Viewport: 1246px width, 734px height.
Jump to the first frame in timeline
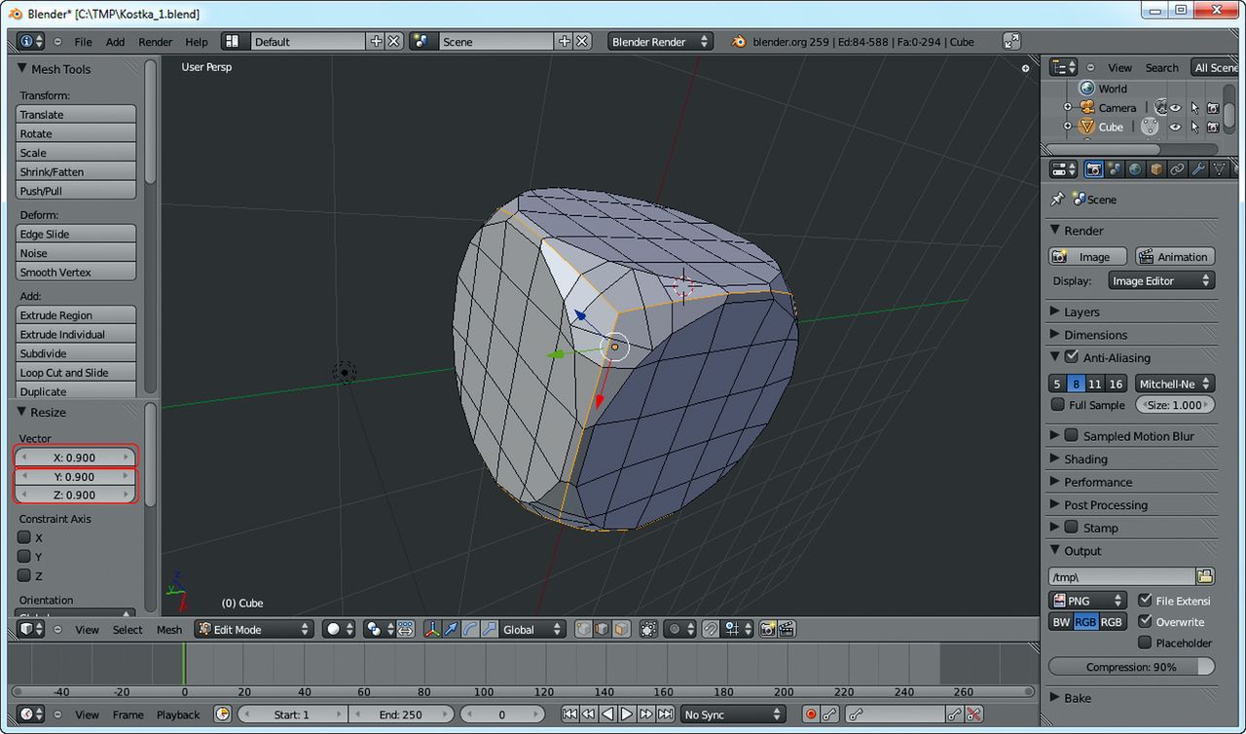tap(569, 715)
